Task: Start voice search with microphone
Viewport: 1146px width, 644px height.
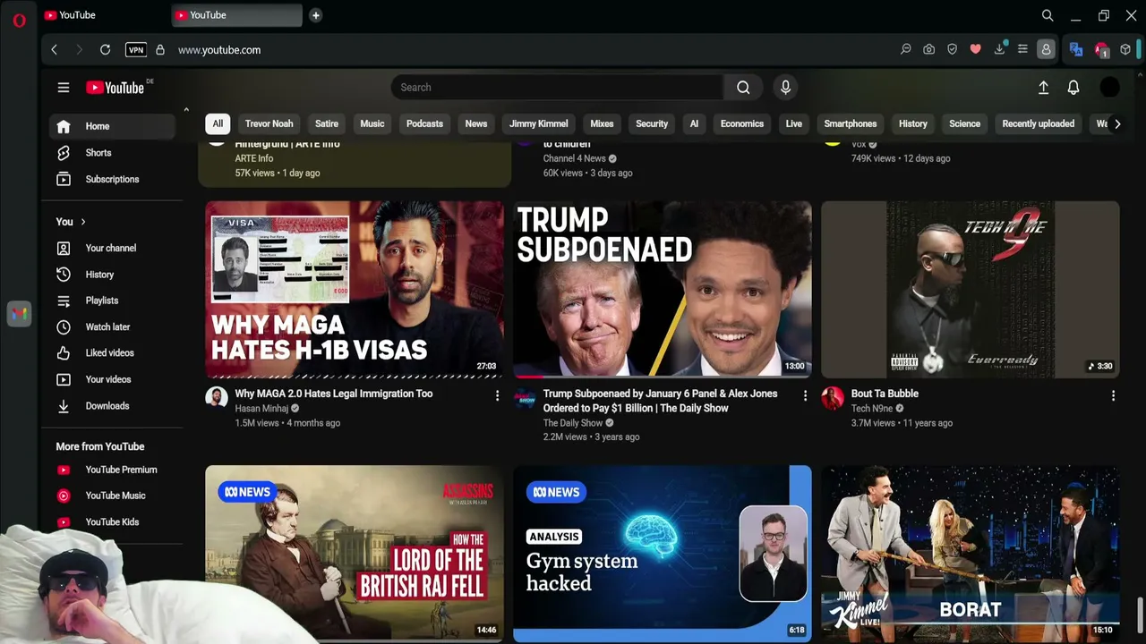Action: coord(785,88)
